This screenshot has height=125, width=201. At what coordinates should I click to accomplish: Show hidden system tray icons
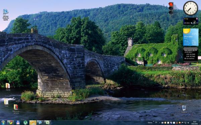tap(159, 123)
